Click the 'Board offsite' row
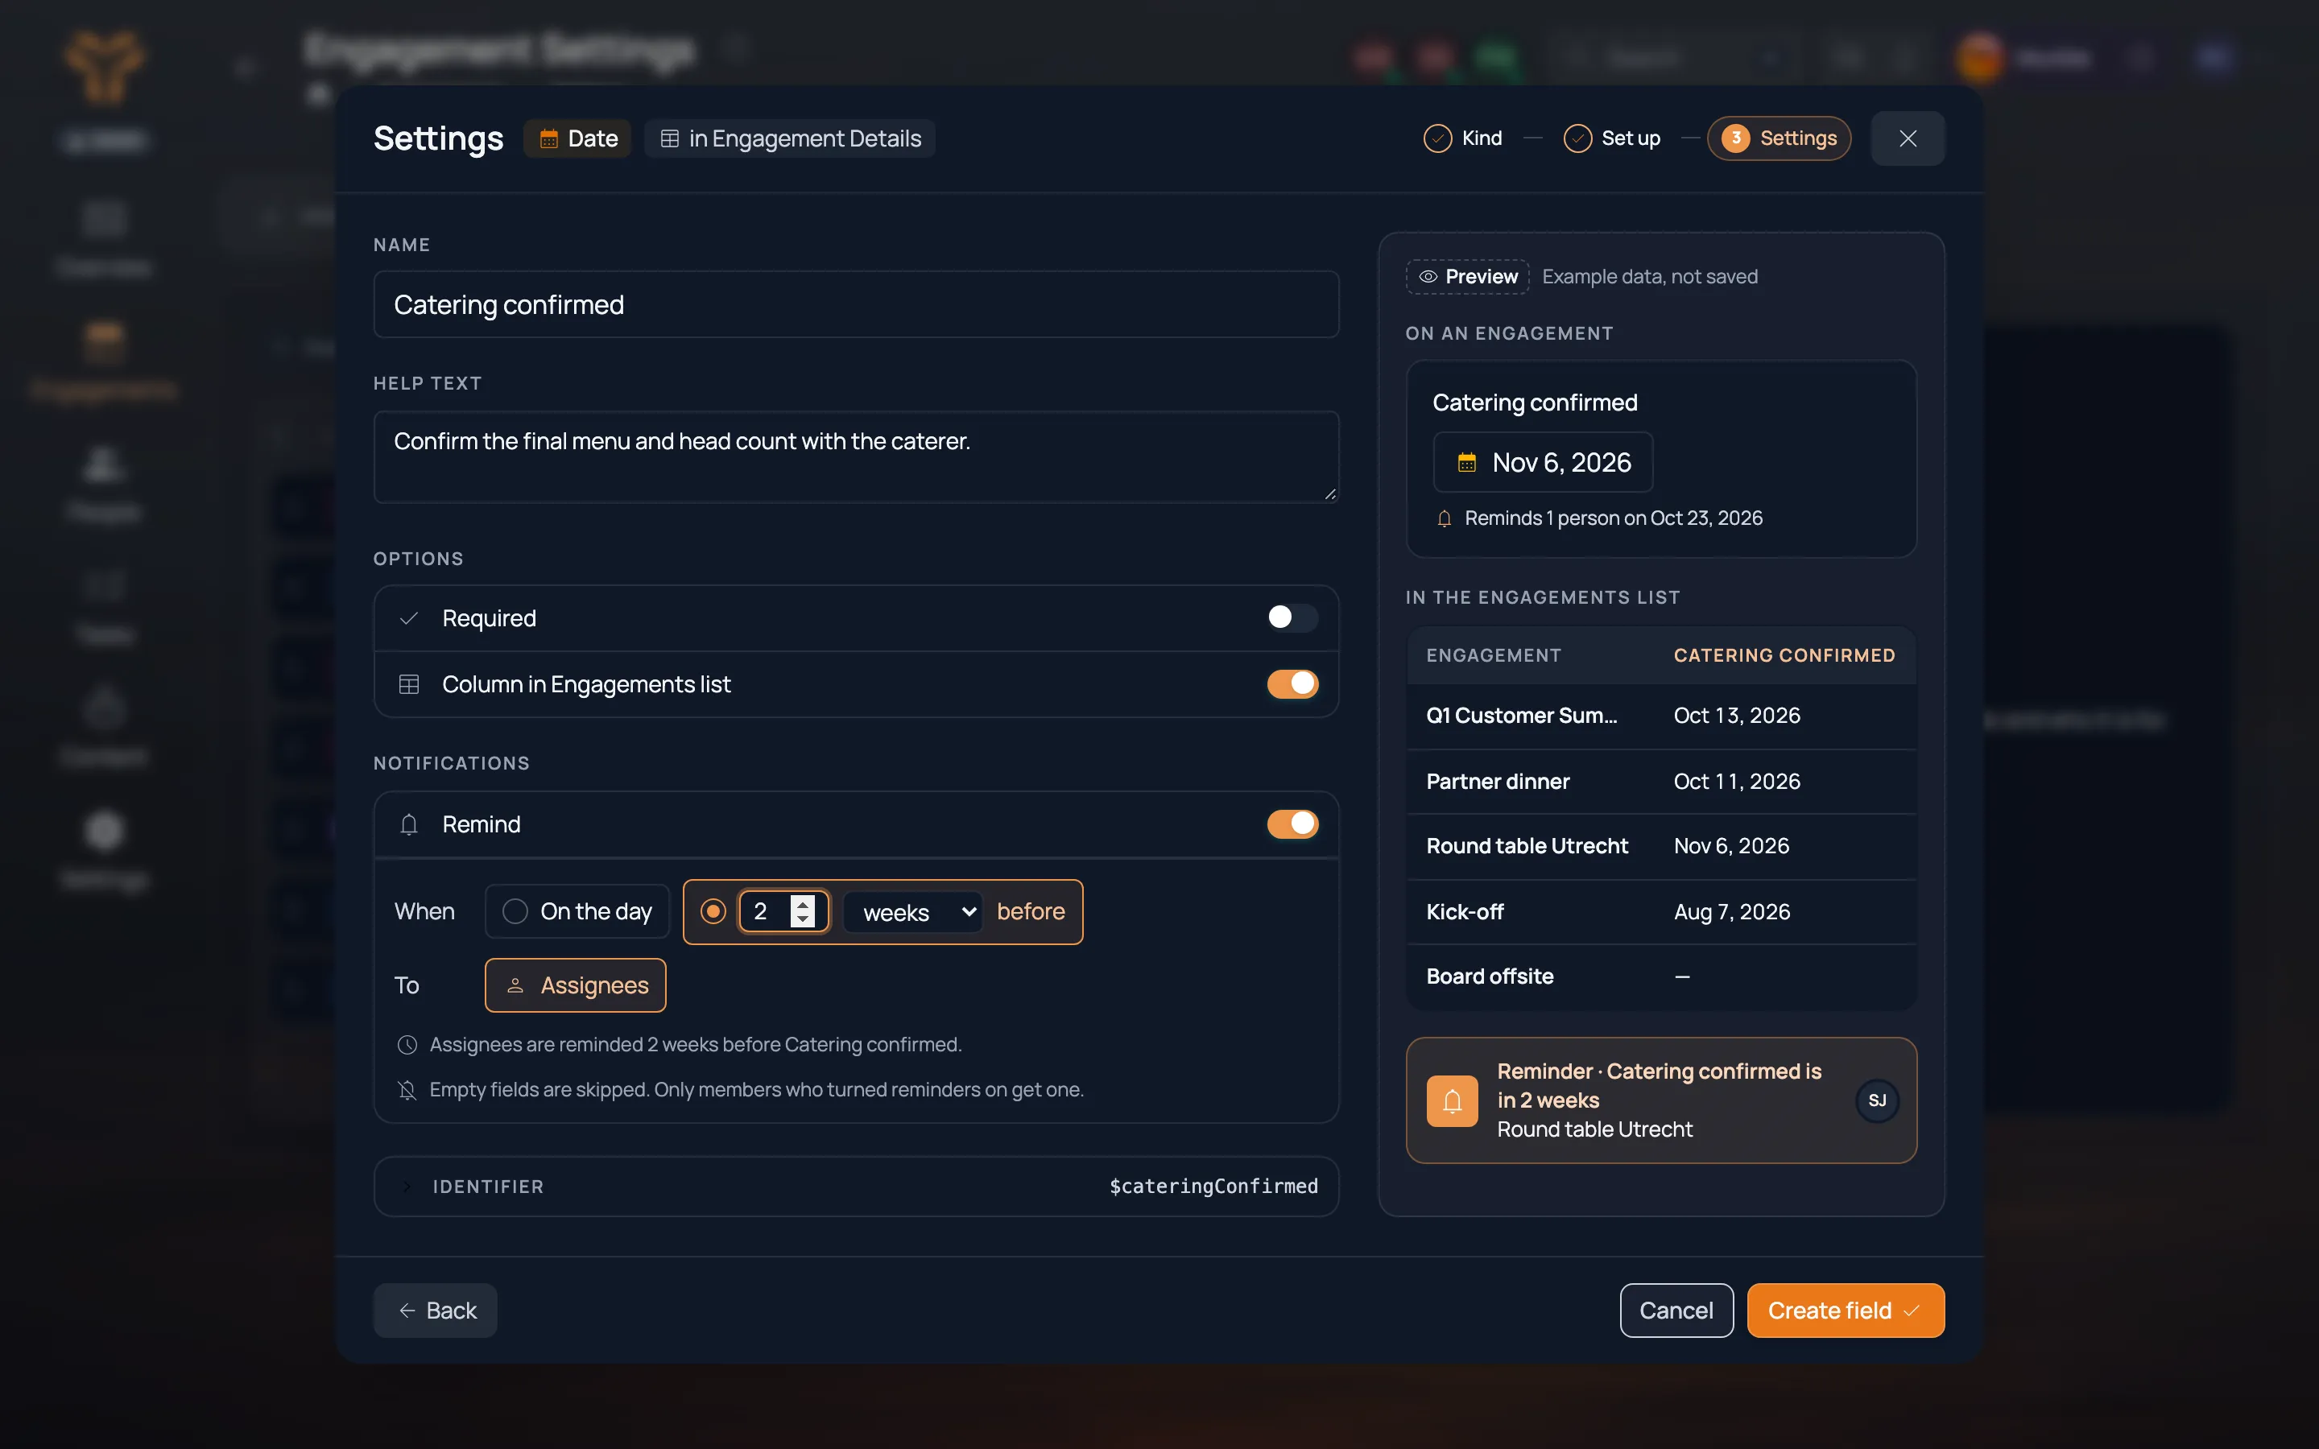Screen dimensions: 2319x1449 1660,976
